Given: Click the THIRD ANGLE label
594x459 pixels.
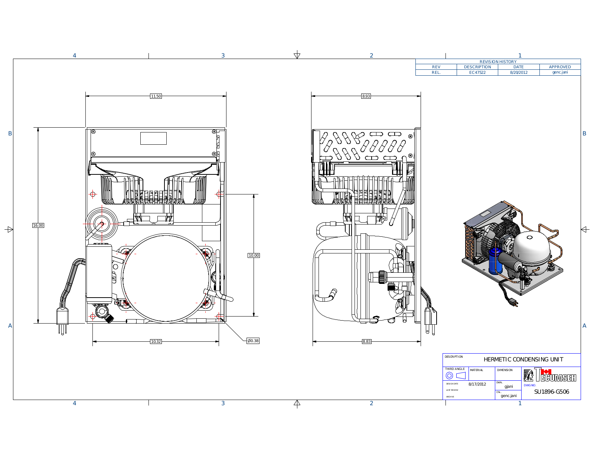Looking at the screenshot, I should (455, 369).
